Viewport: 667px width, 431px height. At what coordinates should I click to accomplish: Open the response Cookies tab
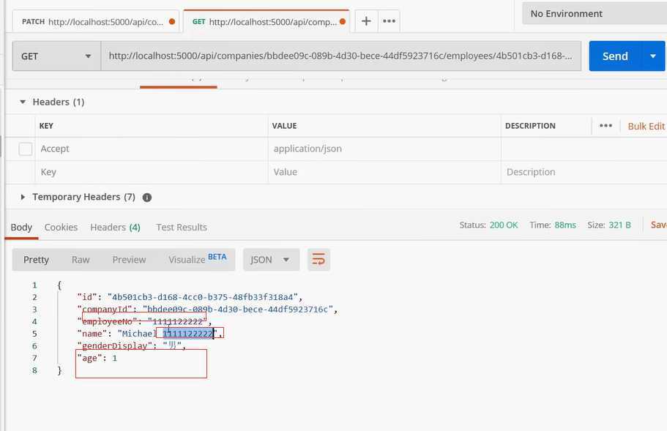[61, 228]
